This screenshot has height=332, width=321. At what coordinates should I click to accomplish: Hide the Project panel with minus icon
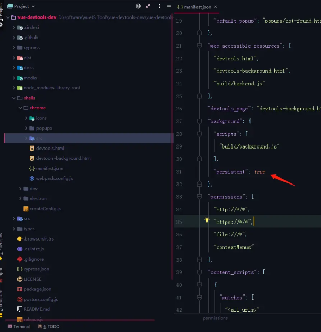click(x=169, y=6)
